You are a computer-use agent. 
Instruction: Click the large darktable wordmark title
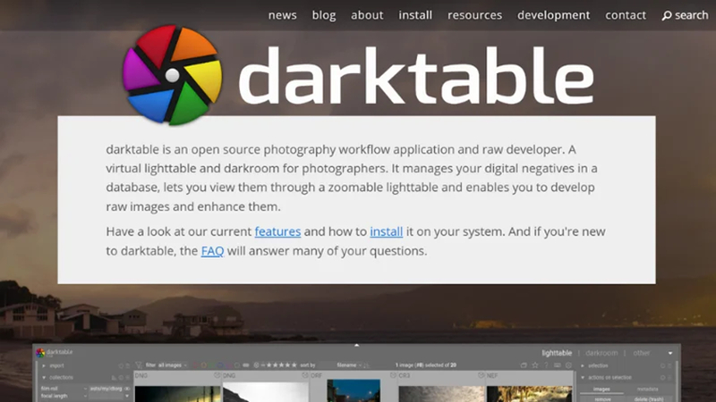[x=415, y=76]
